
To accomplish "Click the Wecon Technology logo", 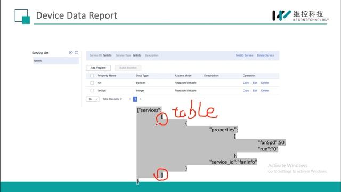I will pyautogui.click(x=301, y=15).
